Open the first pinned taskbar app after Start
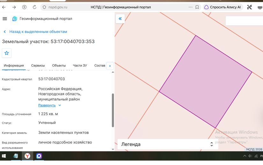The image size is (263, 165). click(x=16, y=156)
